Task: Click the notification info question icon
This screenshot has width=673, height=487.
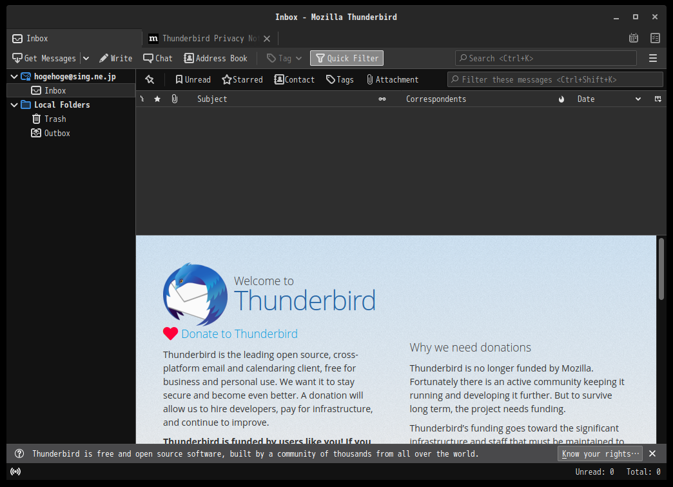Action: (19, 453)
